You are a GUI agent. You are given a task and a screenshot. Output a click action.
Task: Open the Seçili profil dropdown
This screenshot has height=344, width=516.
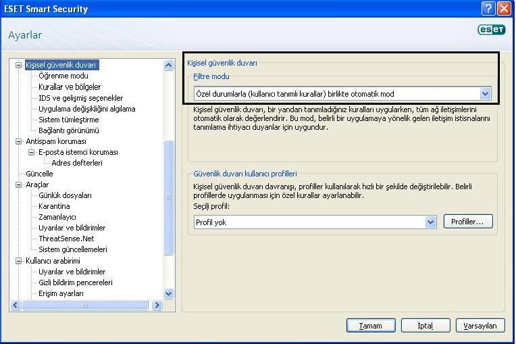coord(430,222)
